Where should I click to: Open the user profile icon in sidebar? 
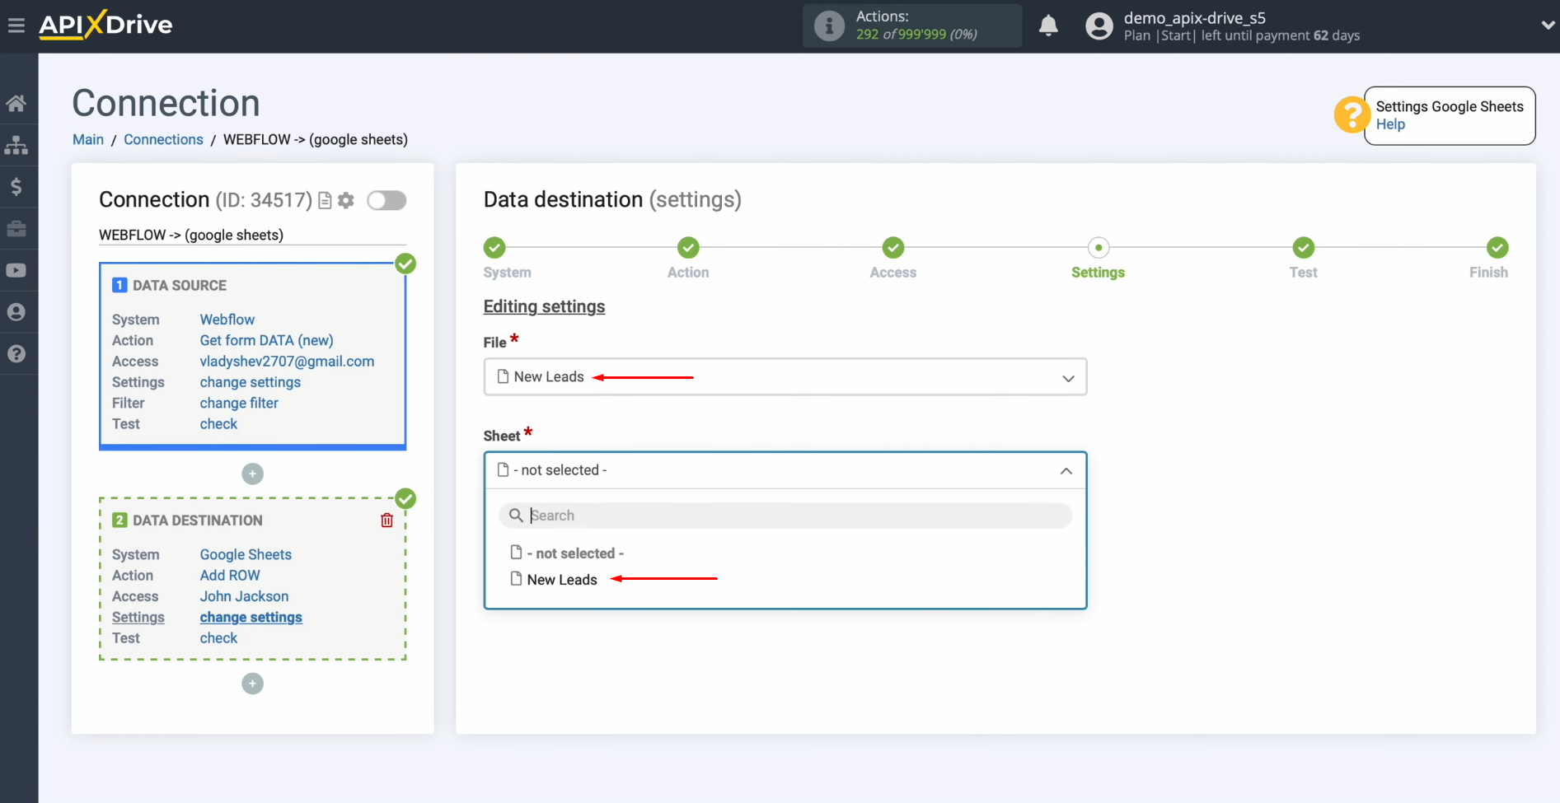17,311
